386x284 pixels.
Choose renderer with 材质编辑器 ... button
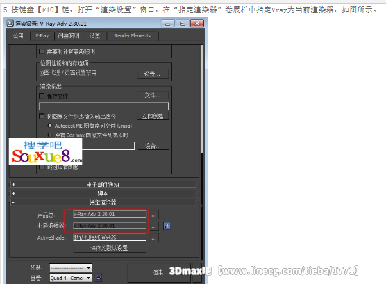pos(154,226)
